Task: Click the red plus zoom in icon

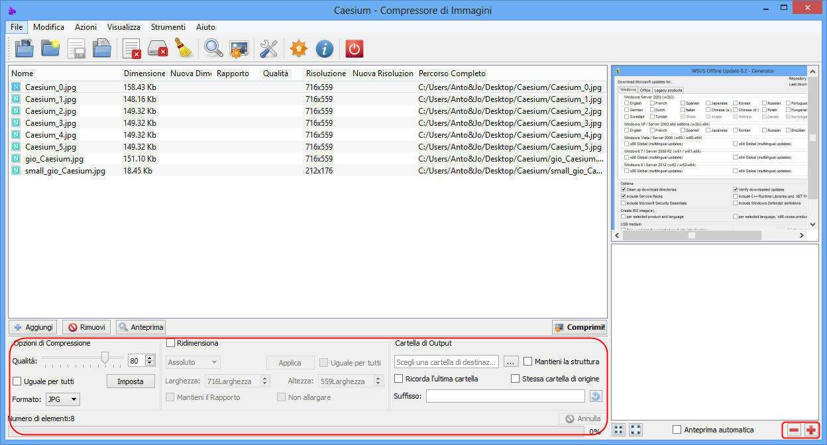Action: [810, 430]
